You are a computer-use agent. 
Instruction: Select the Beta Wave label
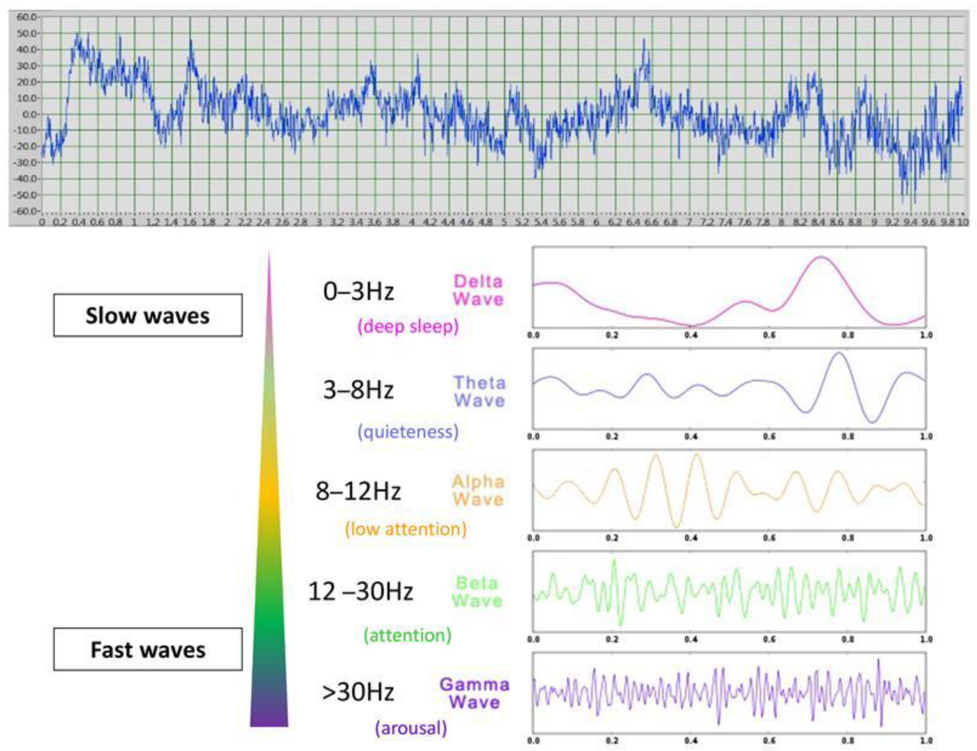click(477, 591)
